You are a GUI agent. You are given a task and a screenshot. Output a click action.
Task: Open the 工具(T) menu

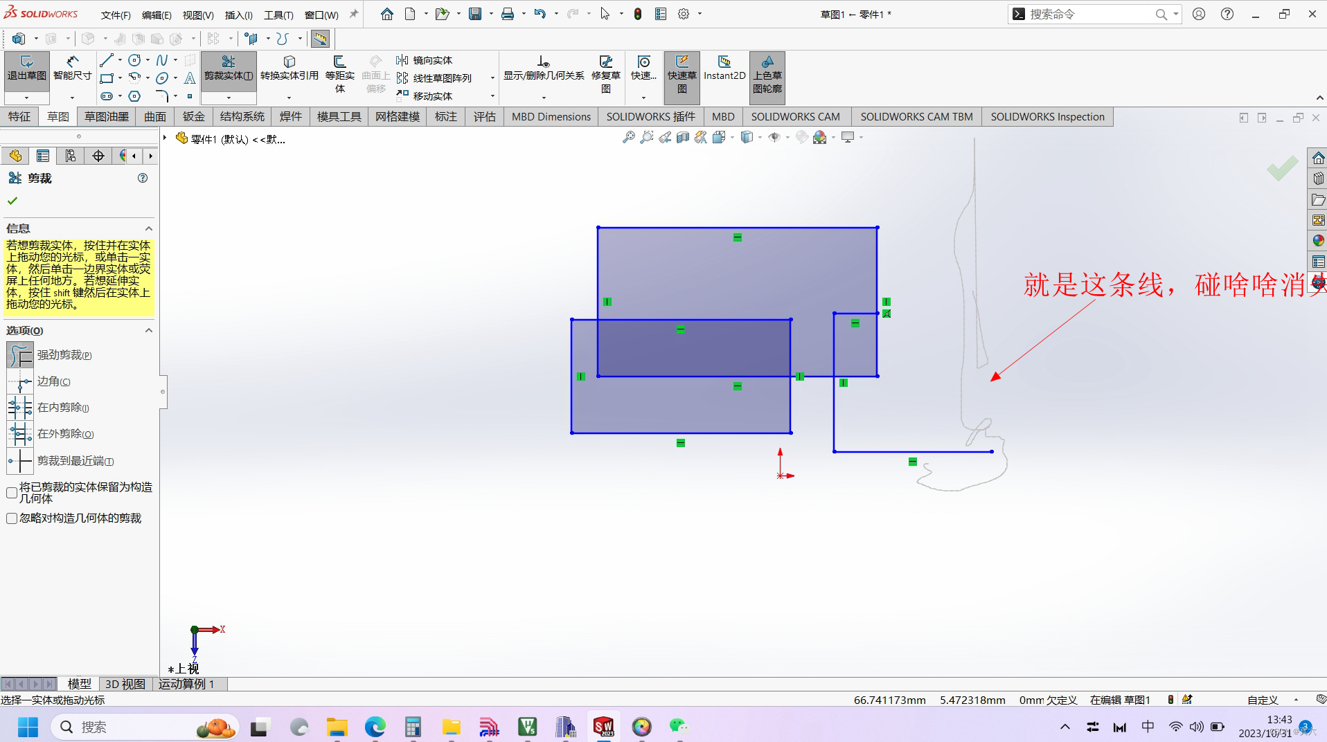pyautogui.click(x=278, y=15)
